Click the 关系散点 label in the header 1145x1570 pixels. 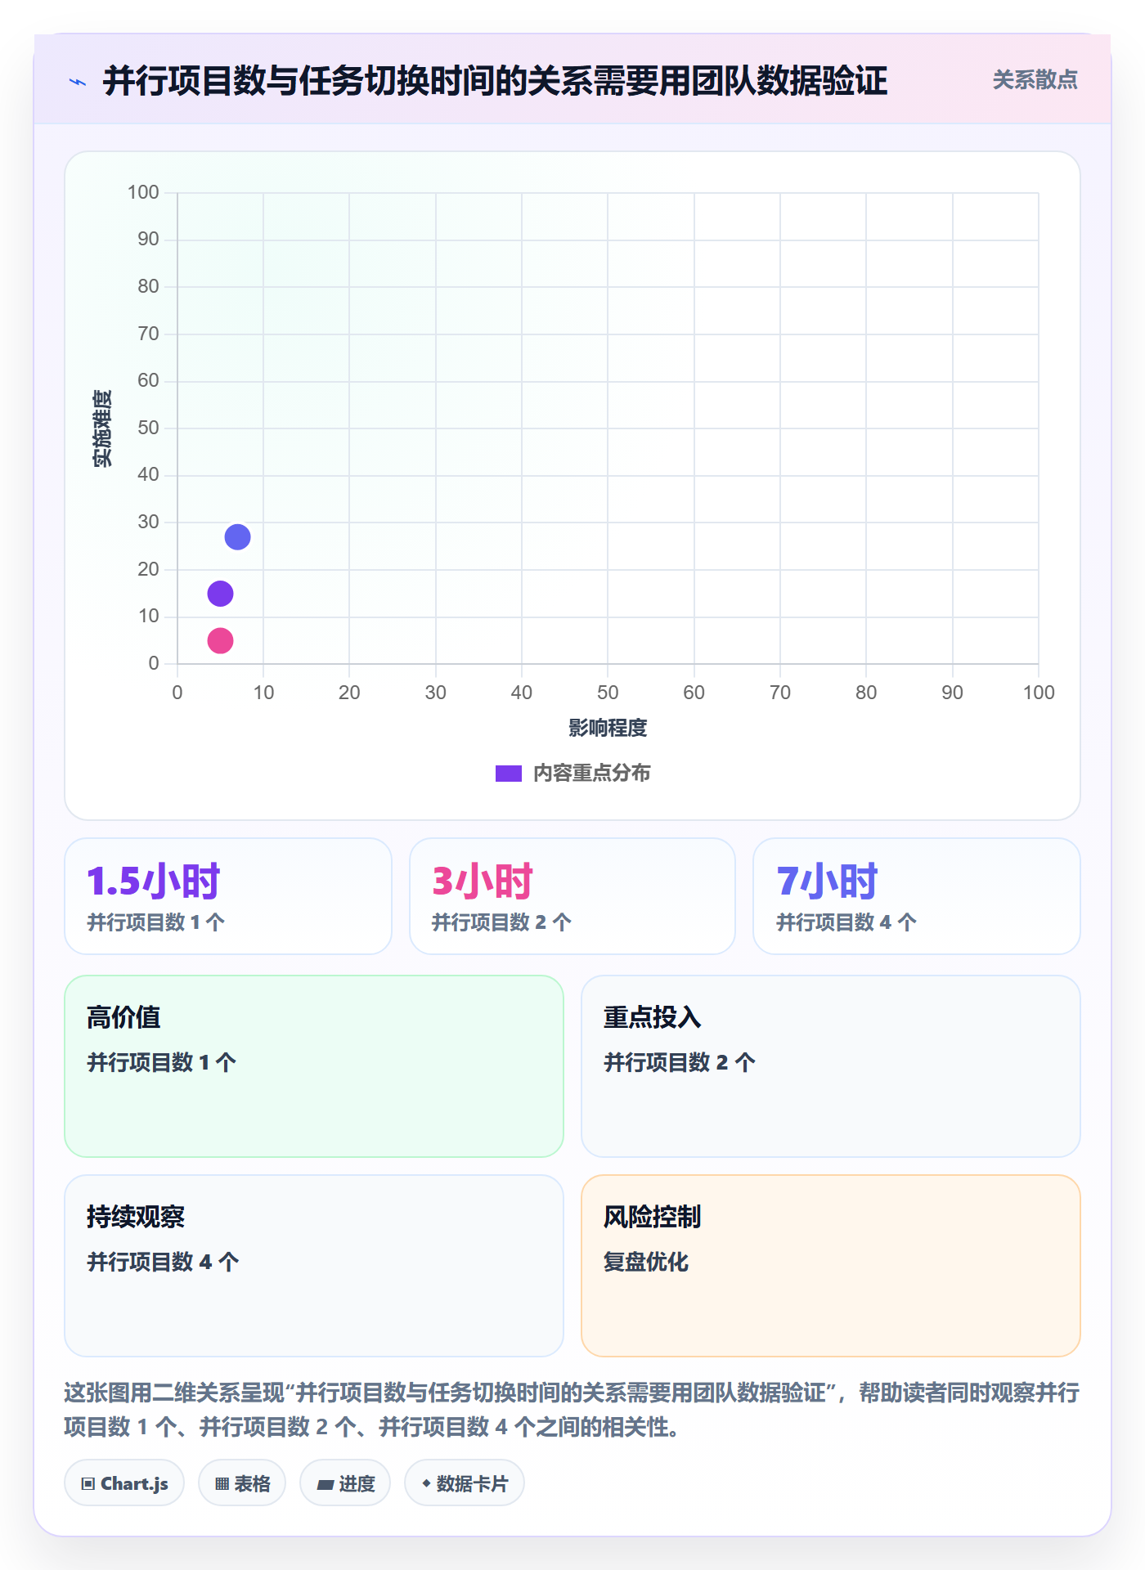pos(1035,80)
